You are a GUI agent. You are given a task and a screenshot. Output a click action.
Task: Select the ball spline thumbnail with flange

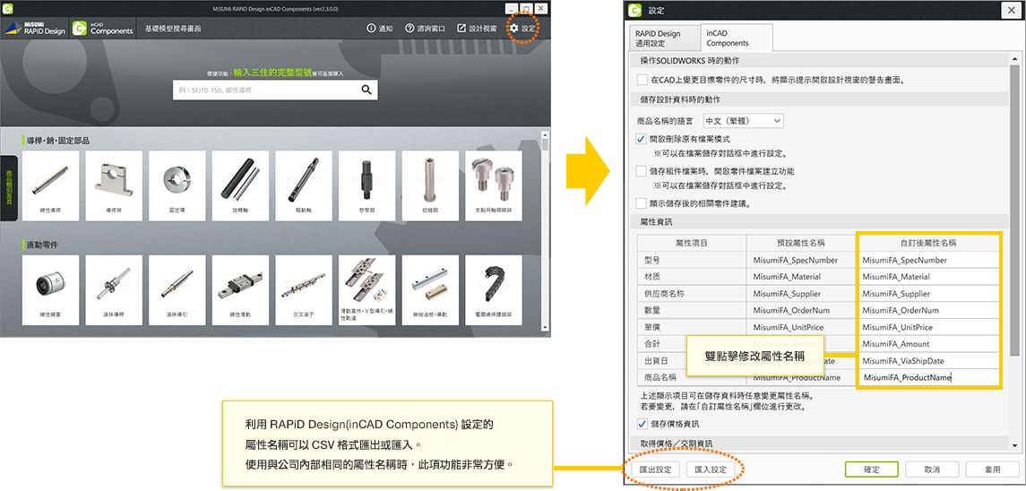114,290
